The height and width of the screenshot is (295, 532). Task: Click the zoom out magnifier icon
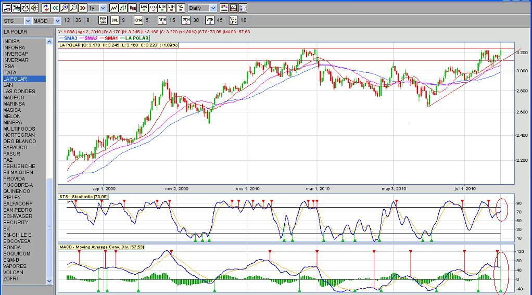pyautogui.click(x=73, y=8)
